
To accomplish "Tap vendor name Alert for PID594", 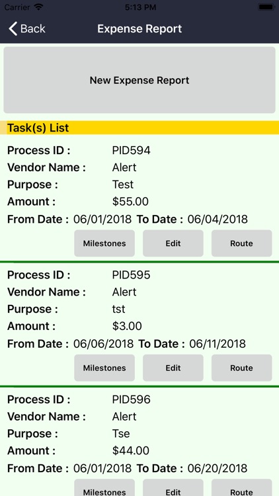I will click(x=124, y=168).
